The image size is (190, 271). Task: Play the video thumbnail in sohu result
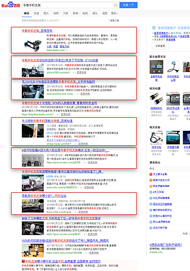click(33, 183)
